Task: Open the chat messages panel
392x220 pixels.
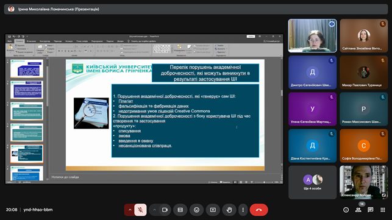Action: pos(371,210)
